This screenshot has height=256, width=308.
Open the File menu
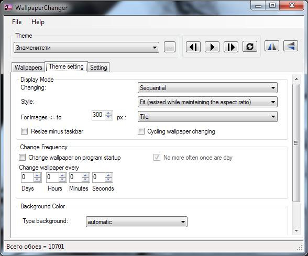[x=17, y=22]
